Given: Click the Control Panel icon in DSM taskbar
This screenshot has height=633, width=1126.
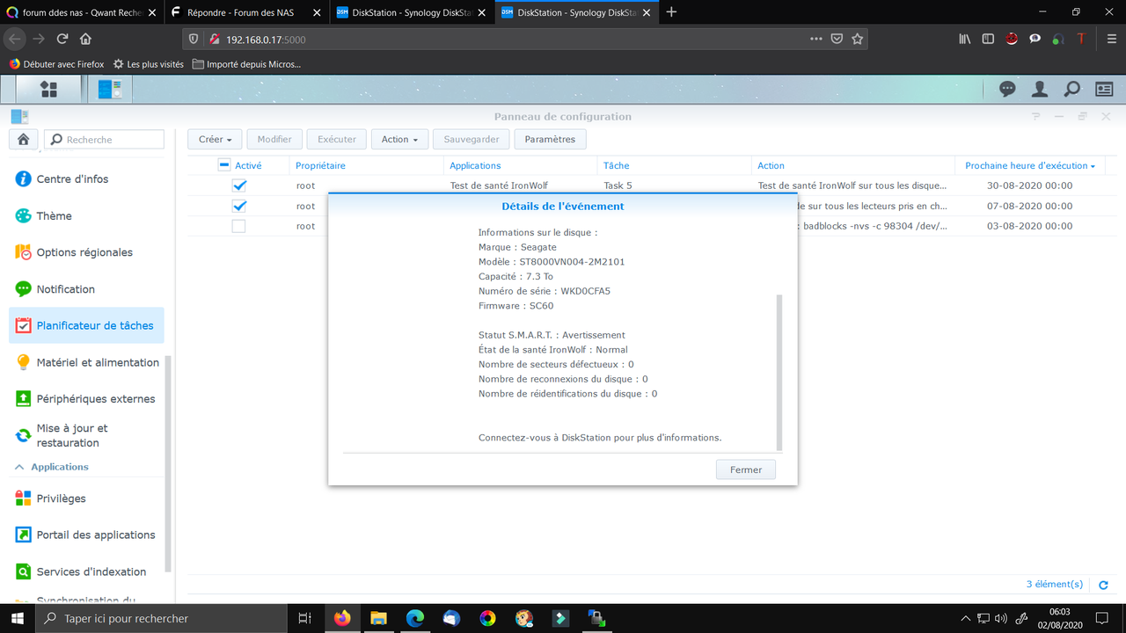Looking at the screenshot, I should pyautogui.click(x=110, y=90).
